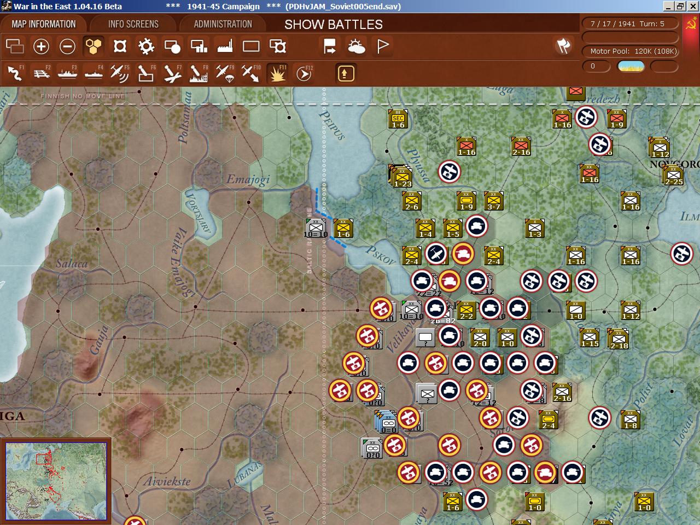Select Amphibious F4 ship icon
Image resolution: width=700 pixels, height=525 pixels.
pyautogui.click(x=94, y=73)
